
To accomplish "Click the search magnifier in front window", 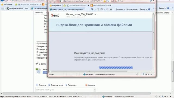I will (151, 1).
